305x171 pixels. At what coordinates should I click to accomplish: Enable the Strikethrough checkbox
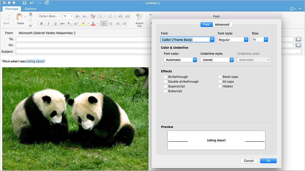coord(165,77)
